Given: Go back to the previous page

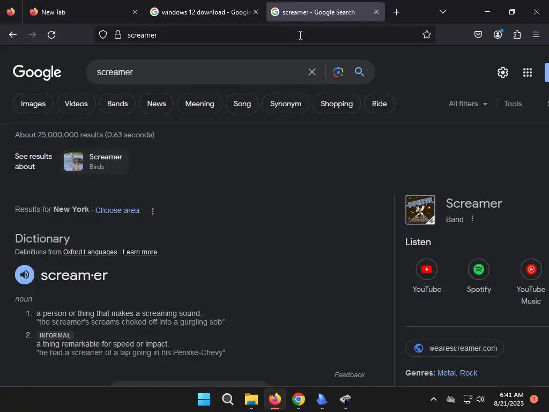Looking at the screenshot, I should coord(13,35).
